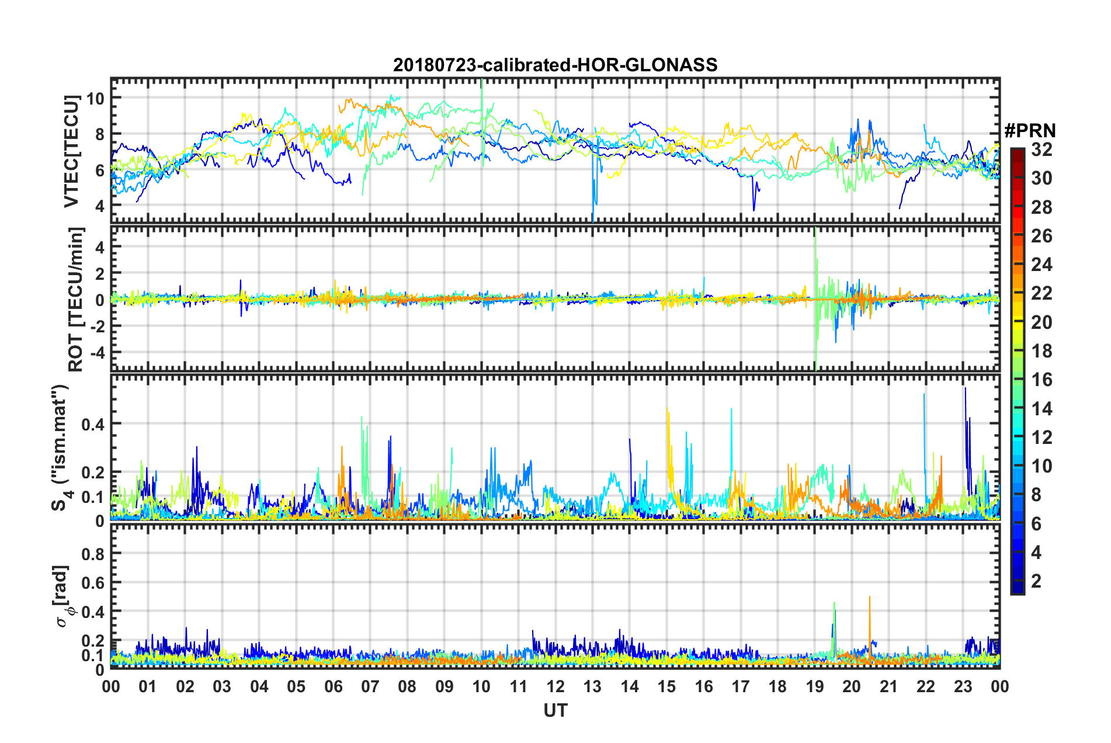Click the VTEC y-axis tick label 10
Image resolution: width=1111 pixels, height=743 pixels.
click(96, 98)
